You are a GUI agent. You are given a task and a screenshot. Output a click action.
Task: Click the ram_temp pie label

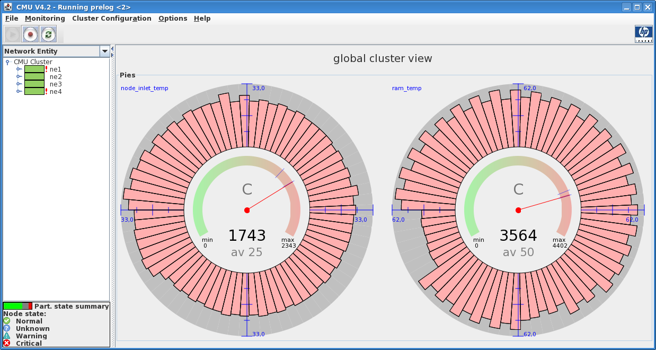coord(406,88)
